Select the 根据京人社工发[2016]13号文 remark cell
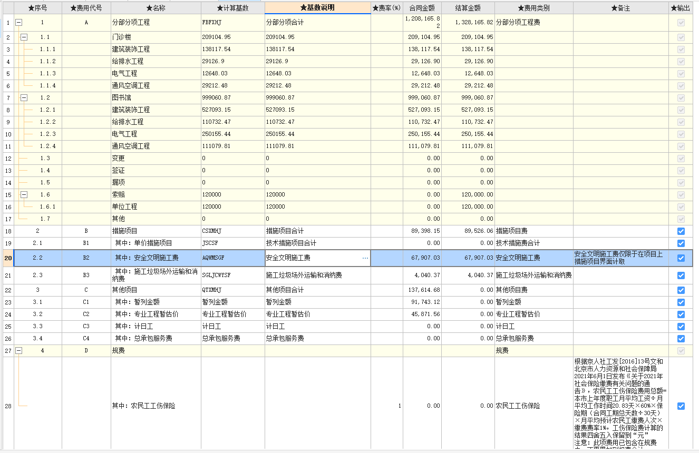The height and width of the screenshot is (453, 699). pos(621,403)
